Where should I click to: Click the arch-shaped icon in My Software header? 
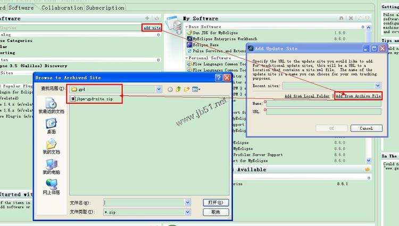pos(341,18)
